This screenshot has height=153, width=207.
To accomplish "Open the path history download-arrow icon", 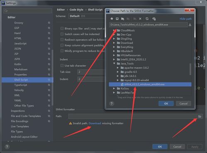I will click(x=190, y=25).
